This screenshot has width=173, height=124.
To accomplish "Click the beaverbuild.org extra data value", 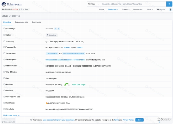I will point(69,109).
